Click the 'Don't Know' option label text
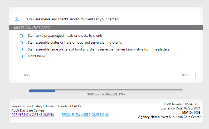The width and height of the screenshot is (209, 129). tap(37, 56)
